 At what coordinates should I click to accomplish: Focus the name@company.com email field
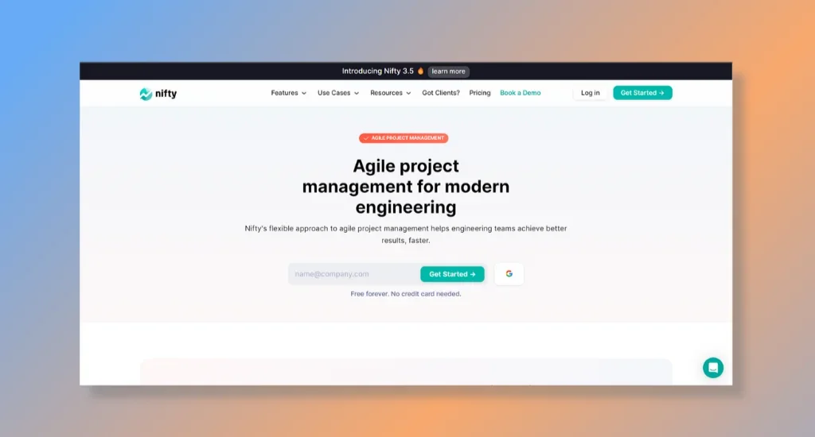click(350, 274)
